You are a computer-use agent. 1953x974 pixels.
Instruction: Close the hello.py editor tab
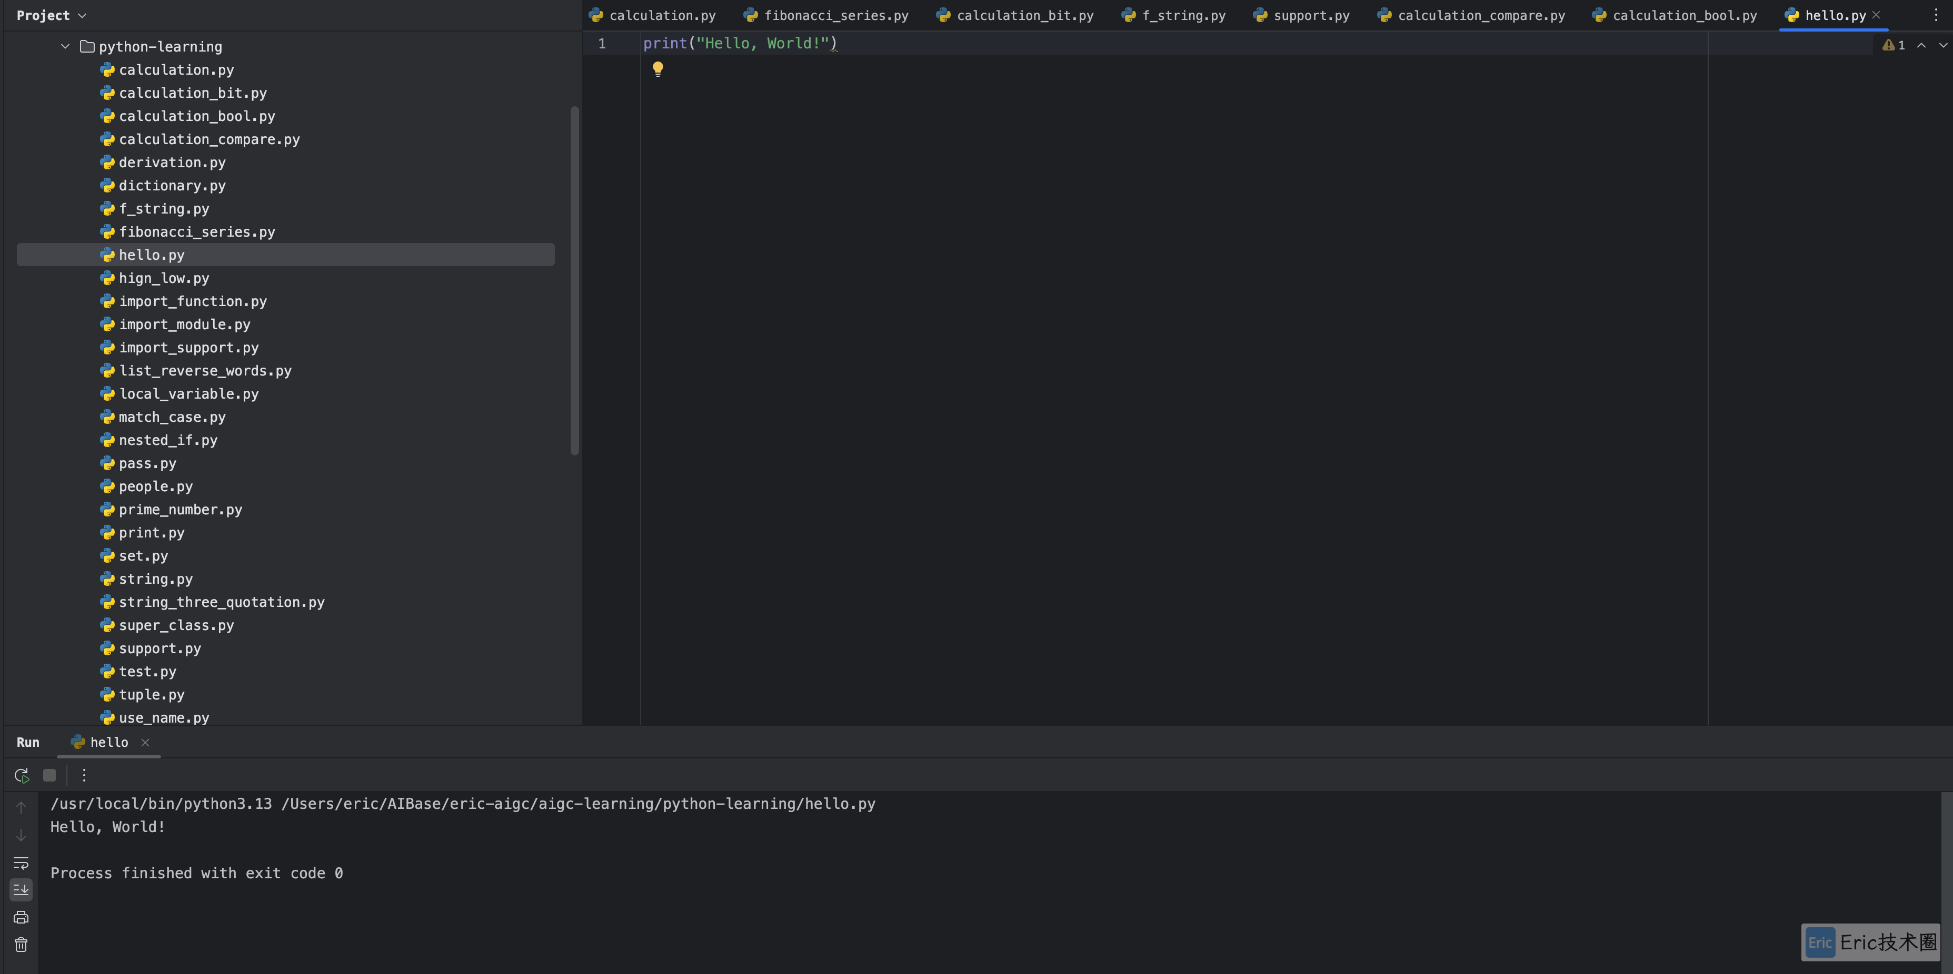pyautogui.click(x=1877, y=15)
